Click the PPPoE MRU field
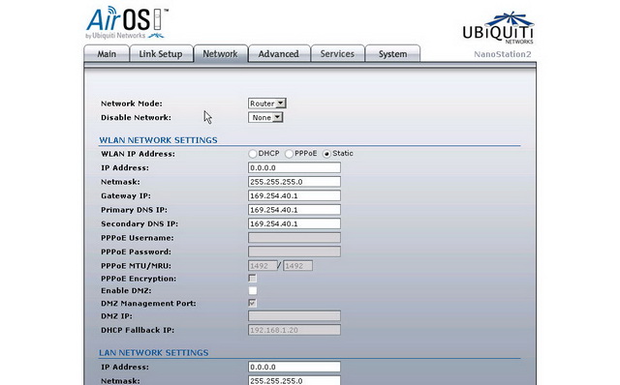Screen dimensions: 620x385 [297, 266]
